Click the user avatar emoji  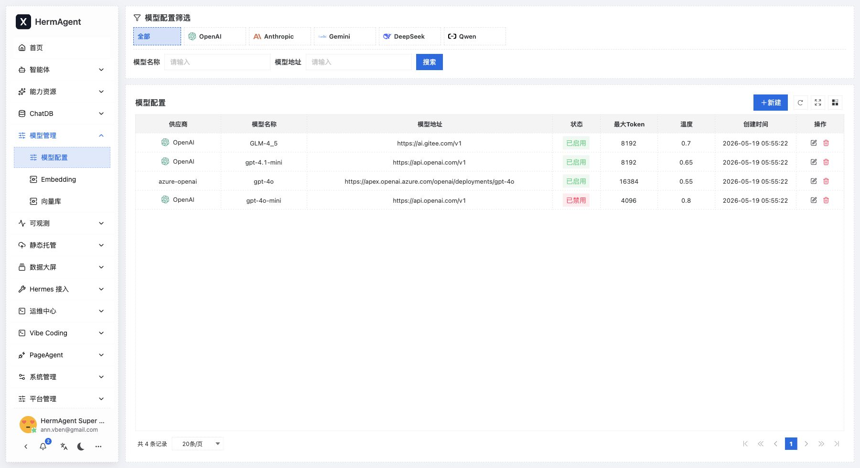tap(28, 425)
